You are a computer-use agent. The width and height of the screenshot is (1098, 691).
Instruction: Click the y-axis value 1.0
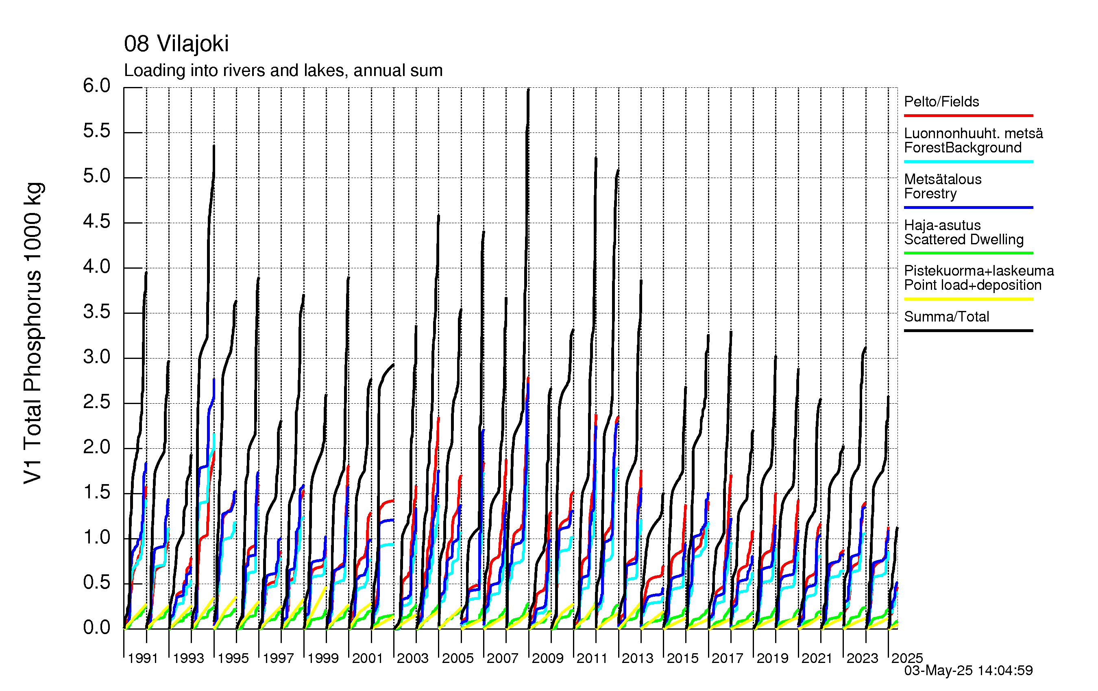[97, 537]
